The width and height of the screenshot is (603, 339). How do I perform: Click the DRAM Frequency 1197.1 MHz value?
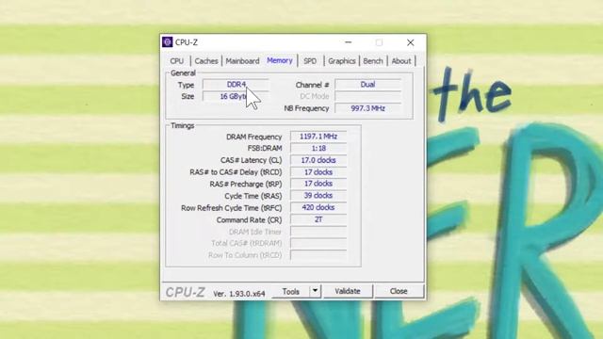(318, 137)
